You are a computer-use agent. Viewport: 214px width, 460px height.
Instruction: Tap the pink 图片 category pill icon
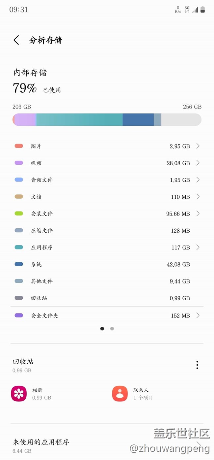[x=19, y=146]
